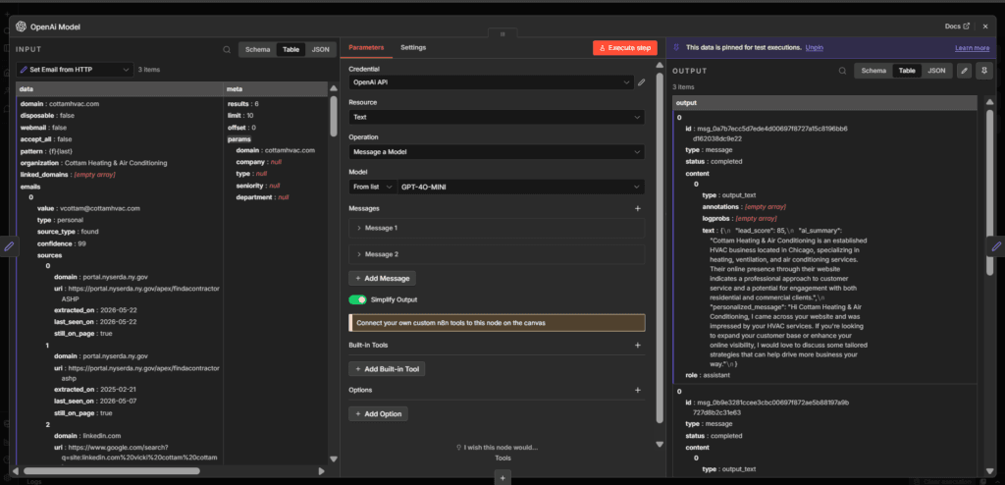This screenshot has height=485, width=1005.
Task: Click the right edge pencil handle
Action: (996, 245)
